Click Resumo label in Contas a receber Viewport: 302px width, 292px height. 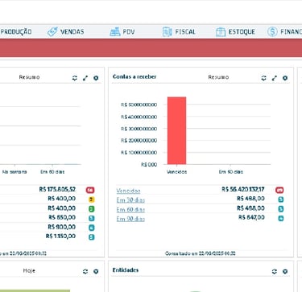(x=218, y=77)
